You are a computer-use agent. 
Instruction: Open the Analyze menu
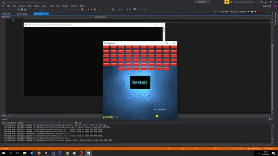coord(65,6)
